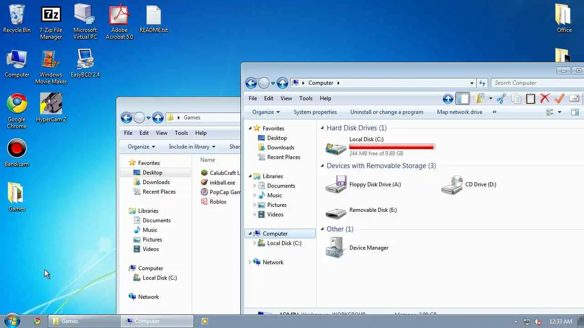
Task: Open Tools menu in Computer window
Action: pyautogui.click(x=306, y=98)
